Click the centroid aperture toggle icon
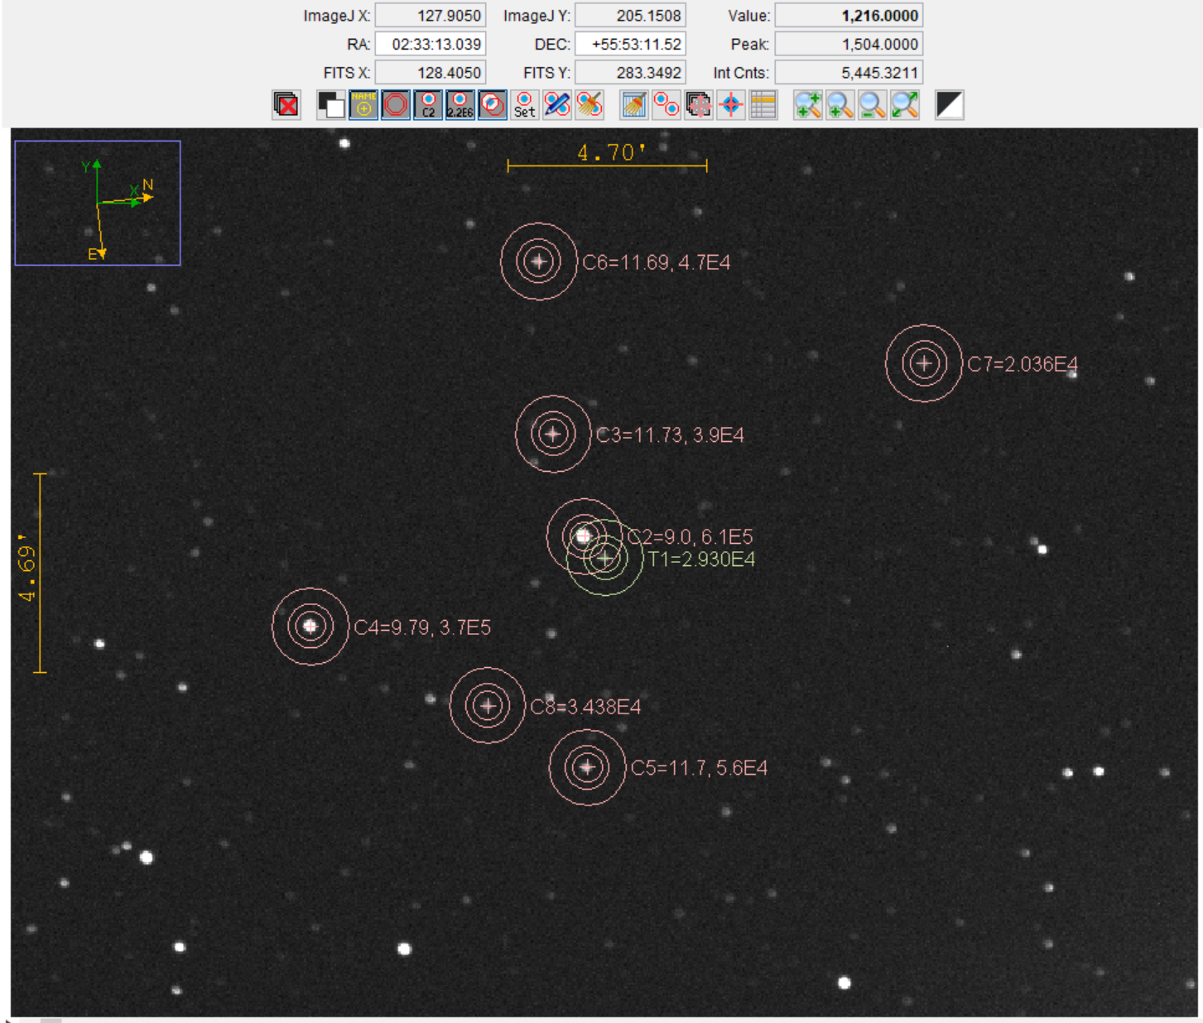This screenshot has width=1203, height=1023. pyautogui.click(x=493, y=105)
